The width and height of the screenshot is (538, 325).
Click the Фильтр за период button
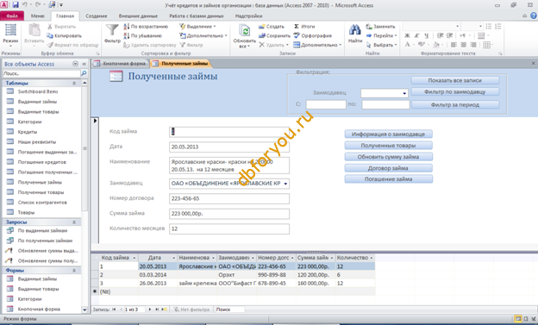pos(454,105)
